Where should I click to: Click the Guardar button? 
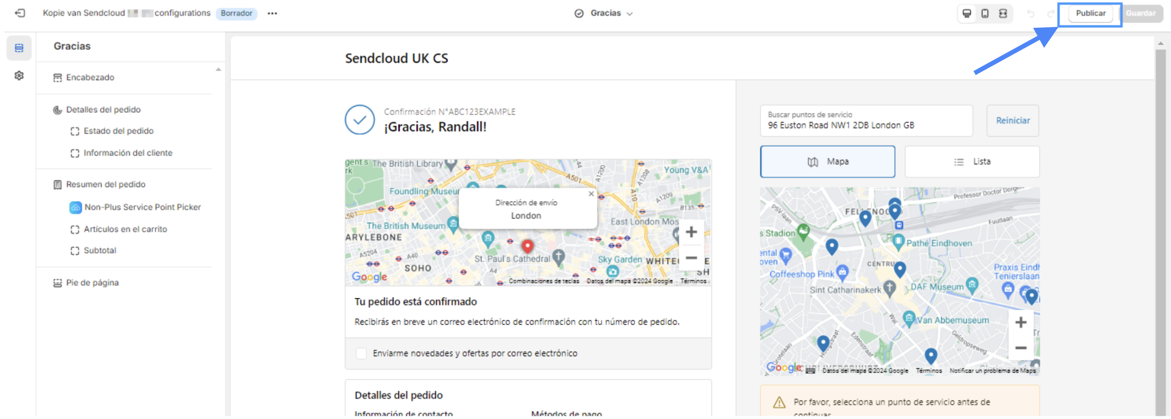tap(1140, 13)
